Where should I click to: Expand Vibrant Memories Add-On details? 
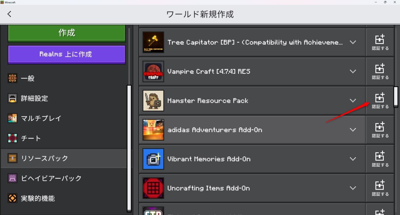(353, 159)
